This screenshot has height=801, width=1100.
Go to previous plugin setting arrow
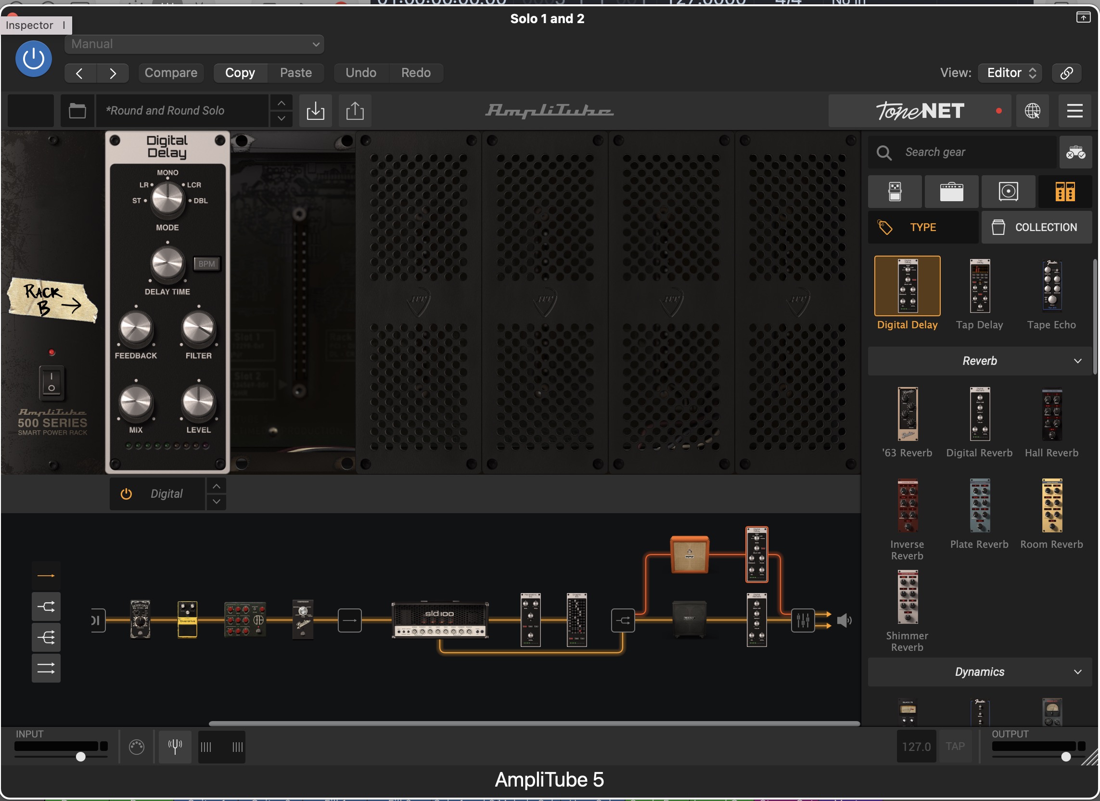[80, 73]
